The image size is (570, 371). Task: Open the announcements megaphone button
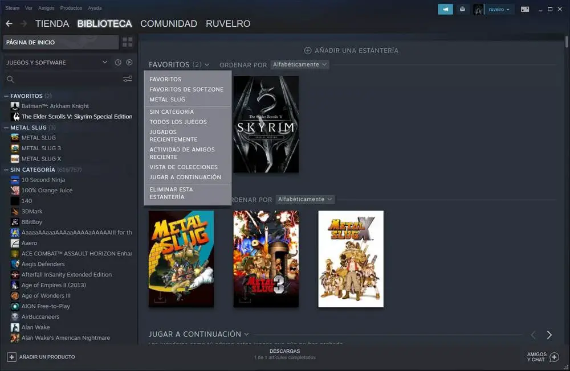tap(445, 10)
